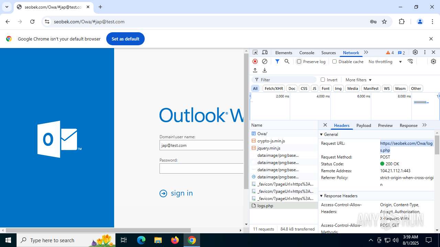This screenshot has height=247, width=440.
Task: Enable Disable cache checkbox
Action: point(334,61)
